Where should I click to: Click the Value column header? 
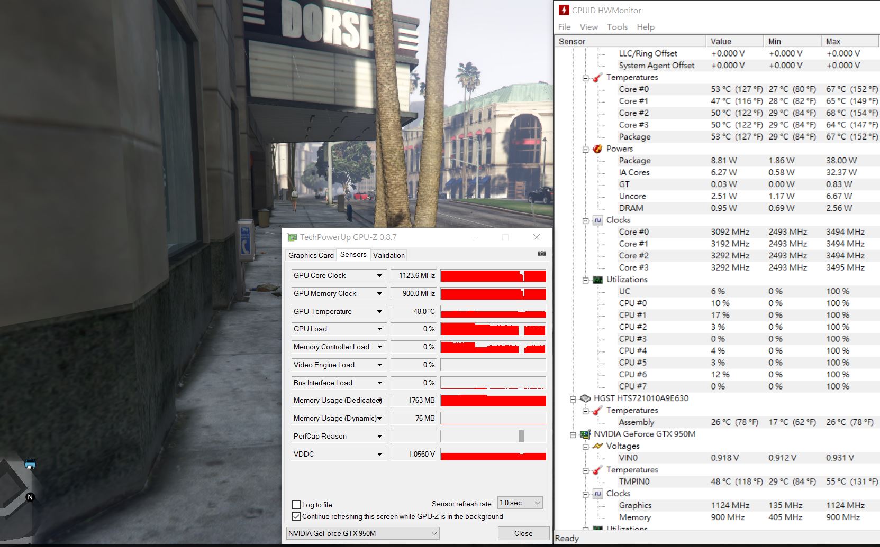[x=734, y=41]
